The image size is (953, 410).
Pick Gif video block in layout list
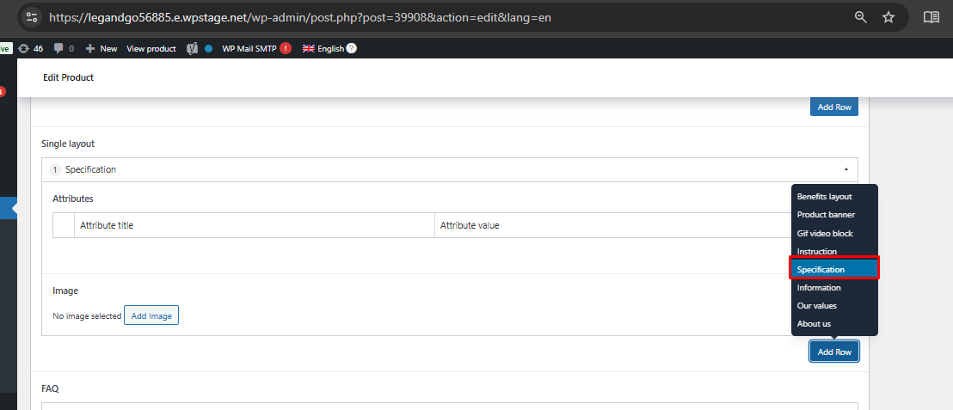tap(824, 234)
